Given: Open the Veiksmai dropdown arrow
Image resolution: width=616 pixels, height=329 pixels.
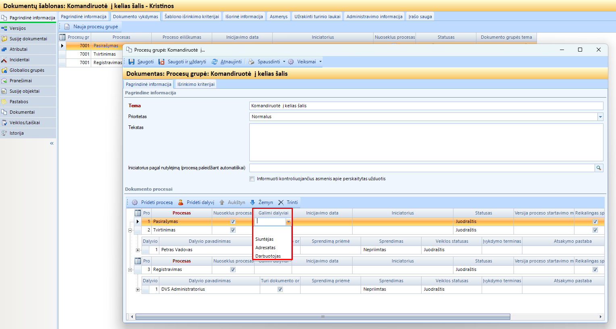Looking at the screenshot, I should point(321,62).
